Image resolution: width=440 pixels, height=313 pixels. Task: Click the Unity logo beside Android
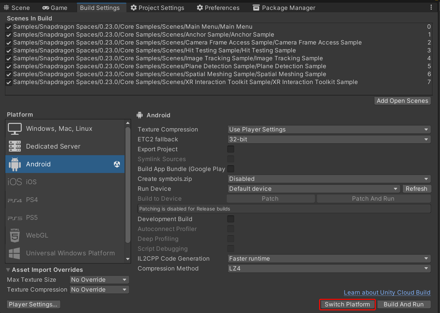[x=117, y=164]
